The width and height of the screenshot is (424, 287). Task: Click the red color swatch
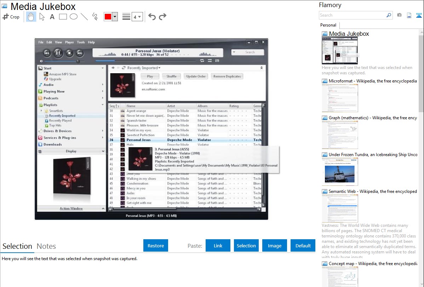tap(108, 17)
